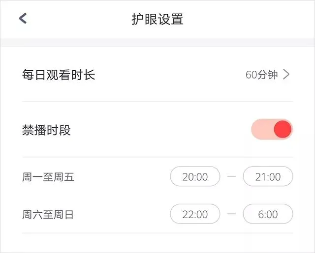Tap the 周一至周五 row label
The width and height of the screenshot is (315, 253).
coord(48,177)
